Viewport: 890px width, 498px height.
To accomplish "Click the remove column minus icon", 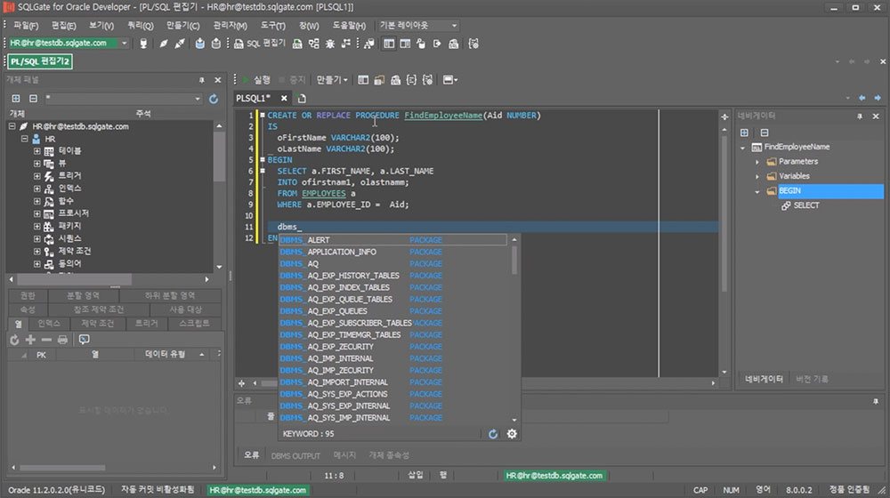I will tap(46, 339).
